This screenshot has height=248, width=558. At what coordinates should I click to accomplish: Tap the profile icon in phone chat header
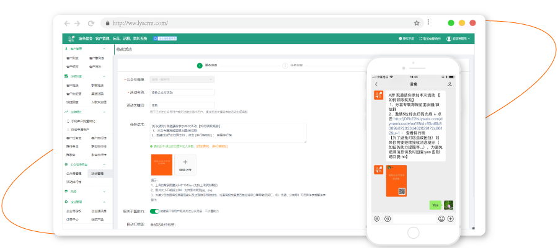point(449,84)
